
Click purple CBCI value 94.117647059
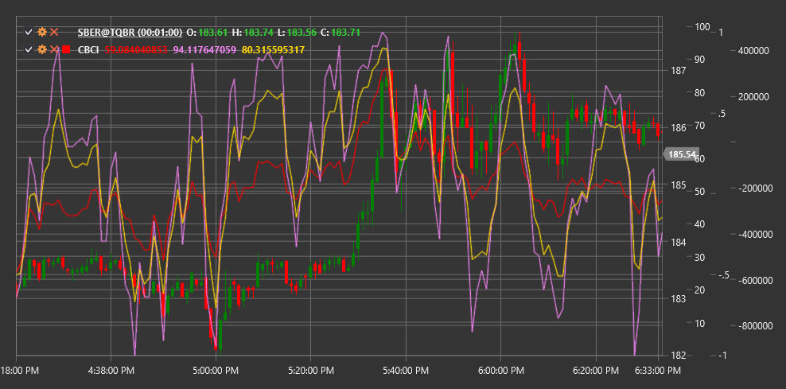[x=204, y=50]
